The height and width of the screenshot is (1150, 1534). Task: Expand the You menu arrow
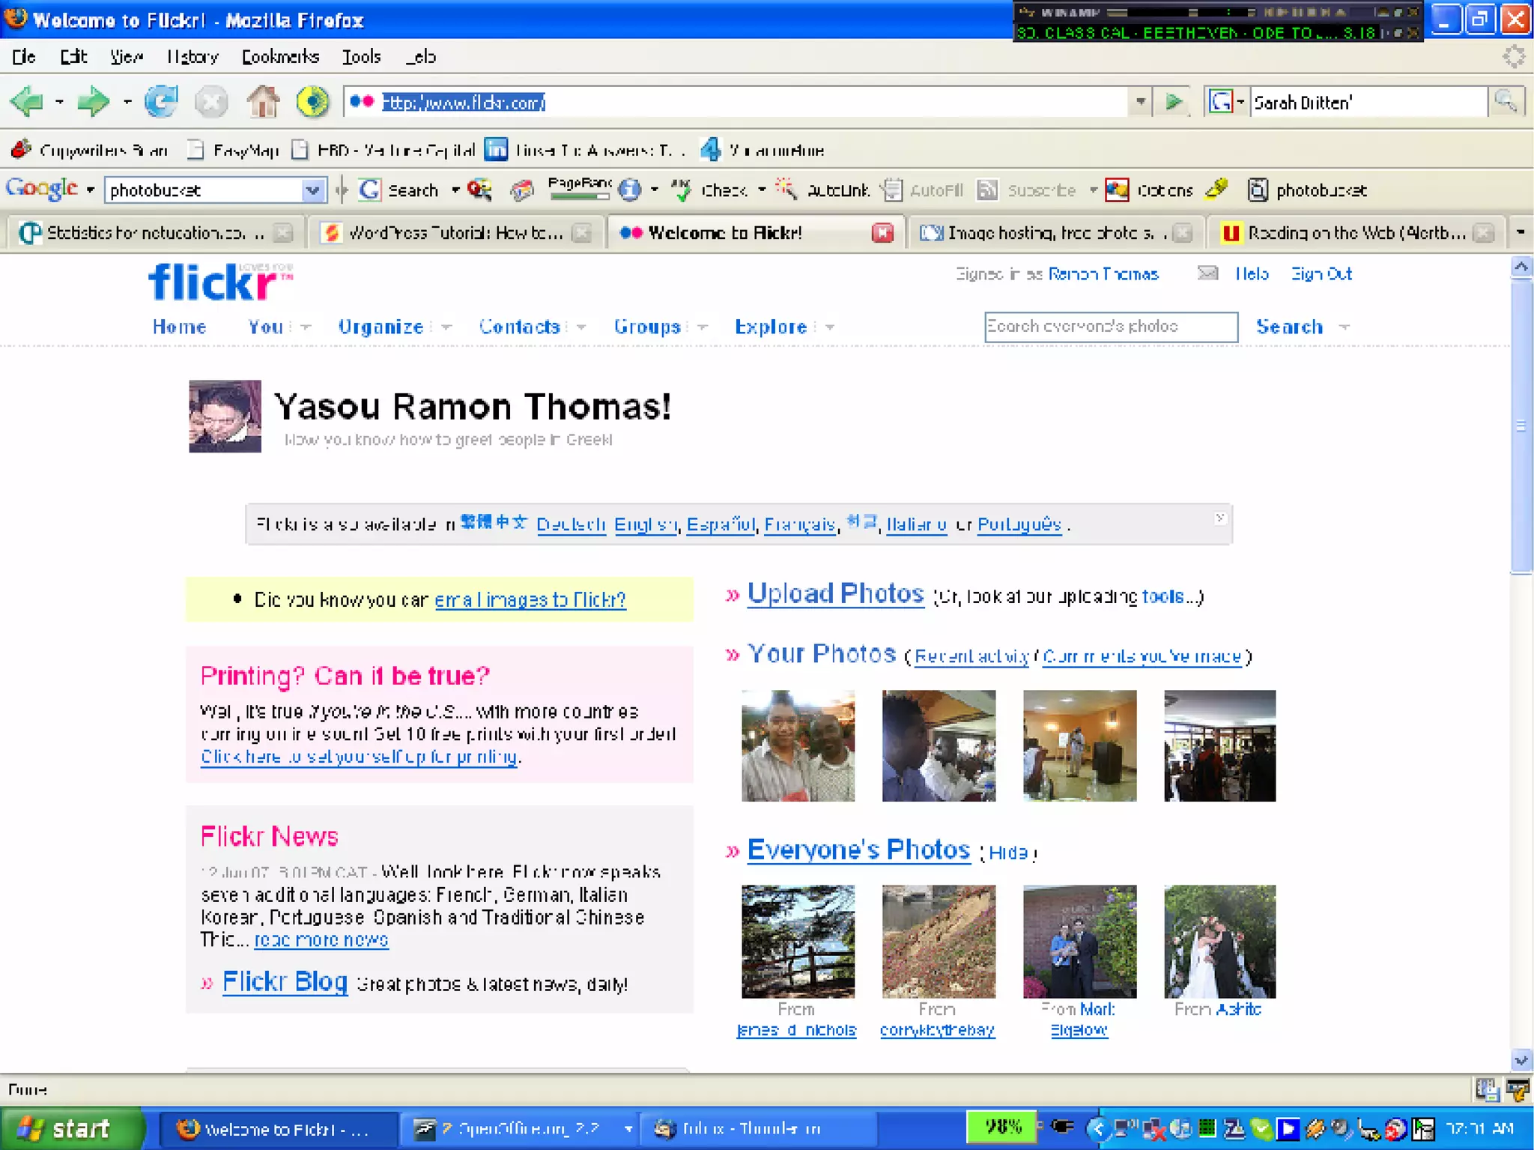305,327
